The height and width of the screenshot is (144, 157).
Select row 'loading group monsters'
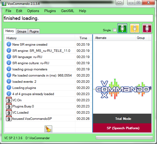pyautogui.click(x=48, y=69)
